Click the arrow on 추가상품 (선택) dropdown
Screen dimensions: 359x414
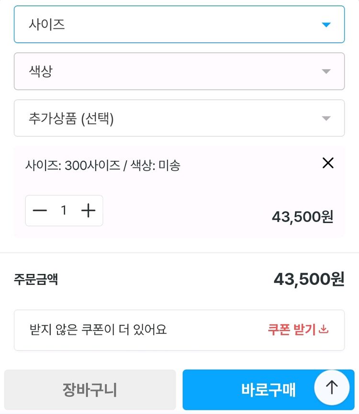click(326, 118)
